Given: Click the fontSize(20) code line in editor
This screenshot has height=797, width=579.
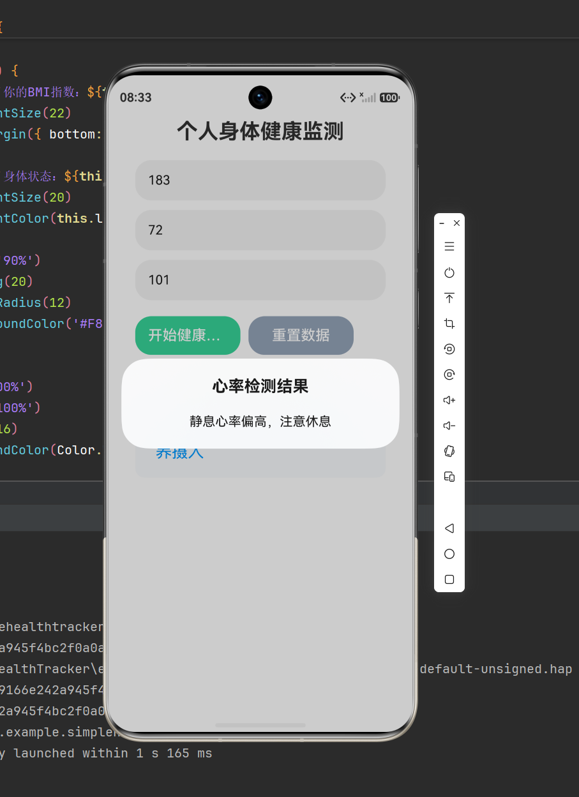Looking at the screenshot, I should (36, 197).
